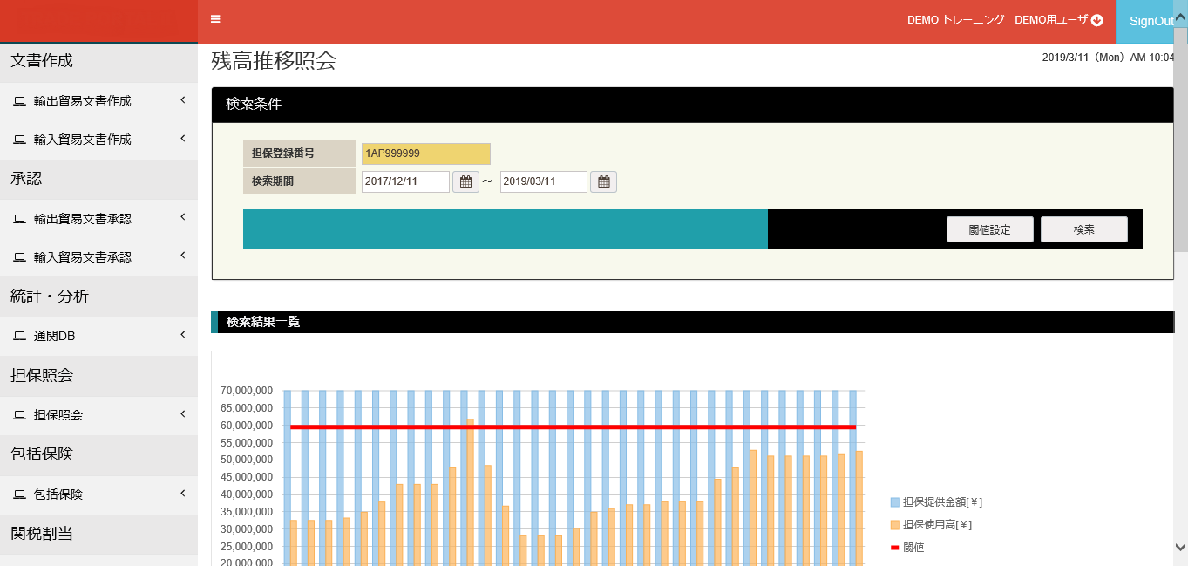Click laptop icon beside 通関DB

point(19,336)
